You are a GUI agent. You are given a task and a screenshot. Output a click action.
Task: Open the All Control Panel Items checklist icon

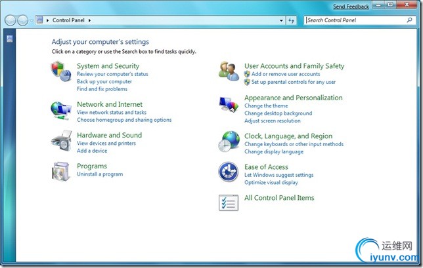tap(229, 202)
